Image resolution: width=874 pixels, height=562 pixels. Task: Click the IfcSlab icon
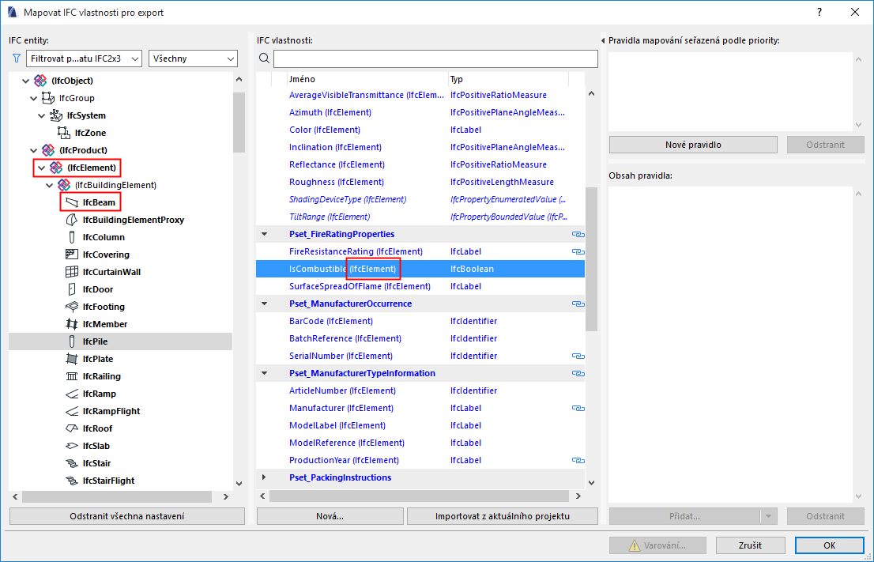[72, 446]
